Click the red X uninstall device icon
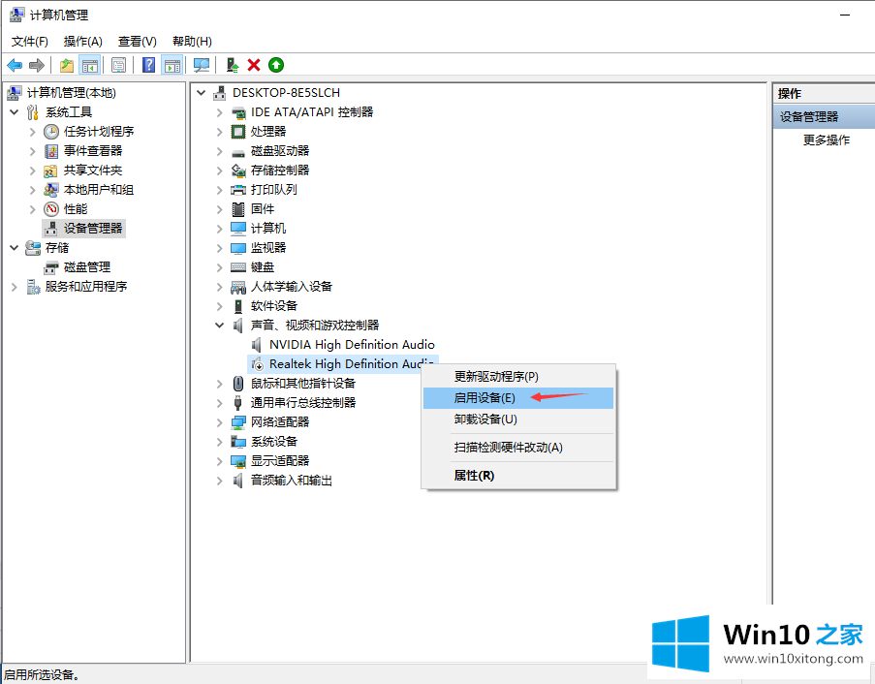This screenshot has width=875, height=684. 254,65
